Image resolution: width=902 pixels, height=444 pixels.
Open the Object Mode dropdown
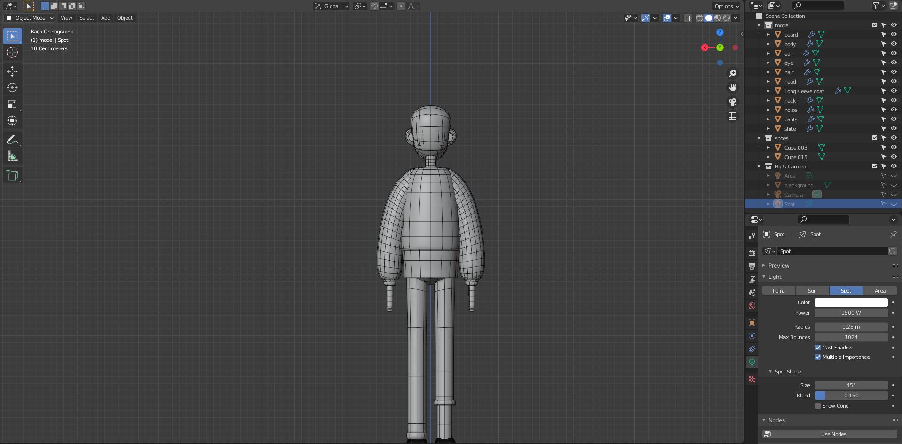point(30,18)
